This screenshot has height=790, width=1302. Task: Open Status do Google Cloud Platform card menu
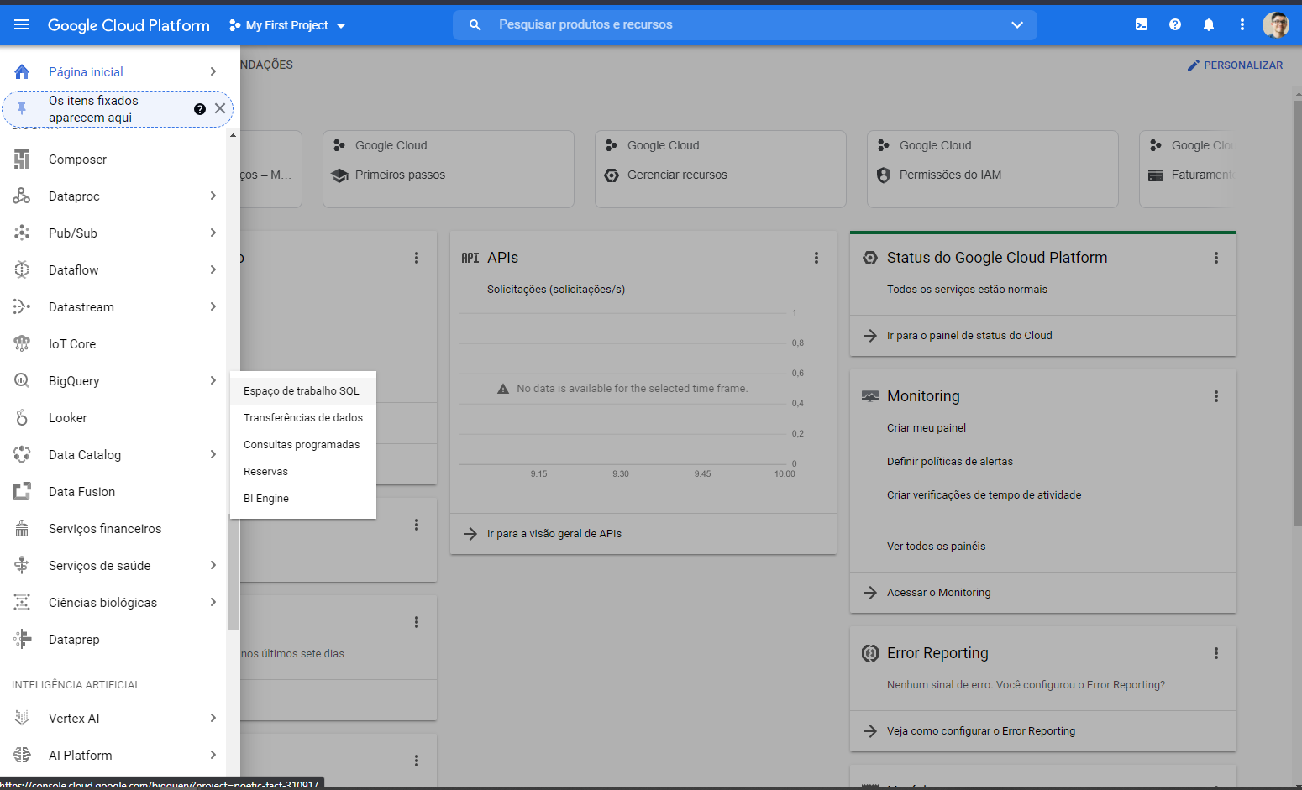point(1216,258)
